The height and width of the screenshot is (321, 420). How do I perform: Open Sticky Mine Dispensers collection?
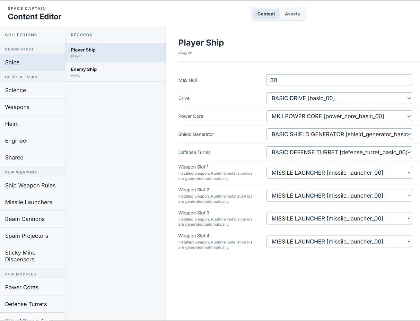(x=33, y=256)
